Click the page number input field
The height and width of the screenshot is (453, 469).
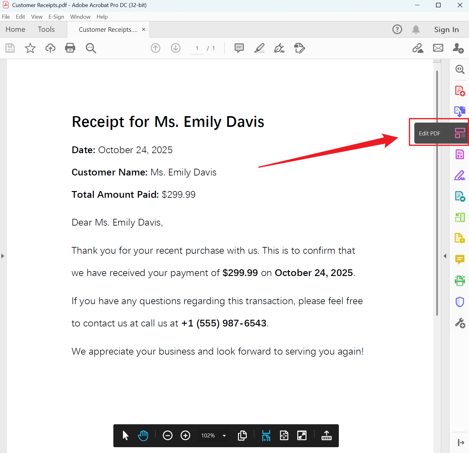(197, 48)
